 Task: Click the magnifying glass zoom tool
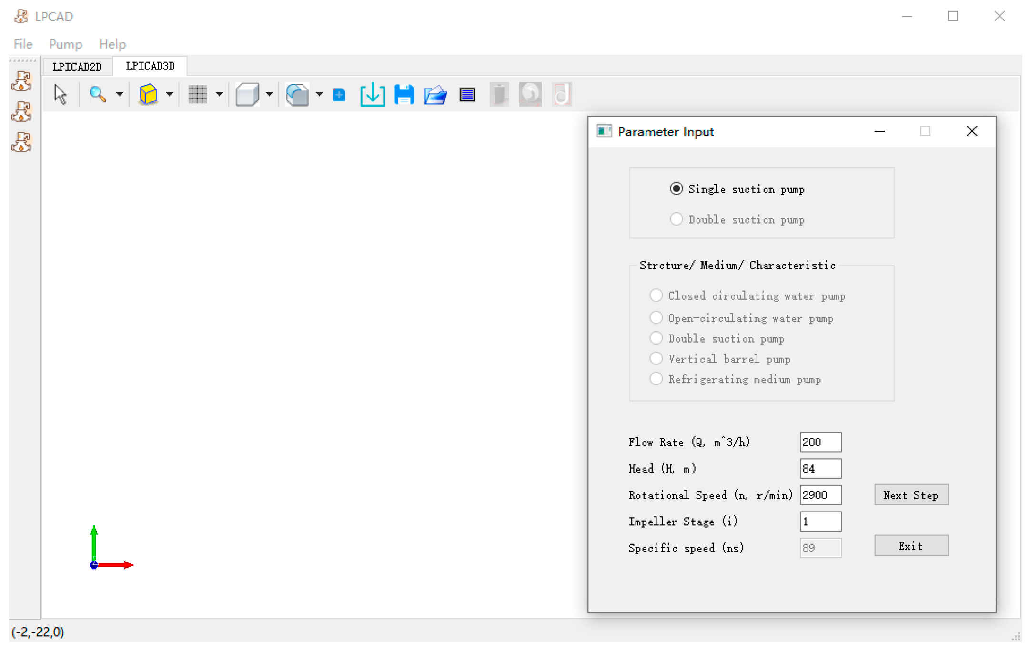98,94
